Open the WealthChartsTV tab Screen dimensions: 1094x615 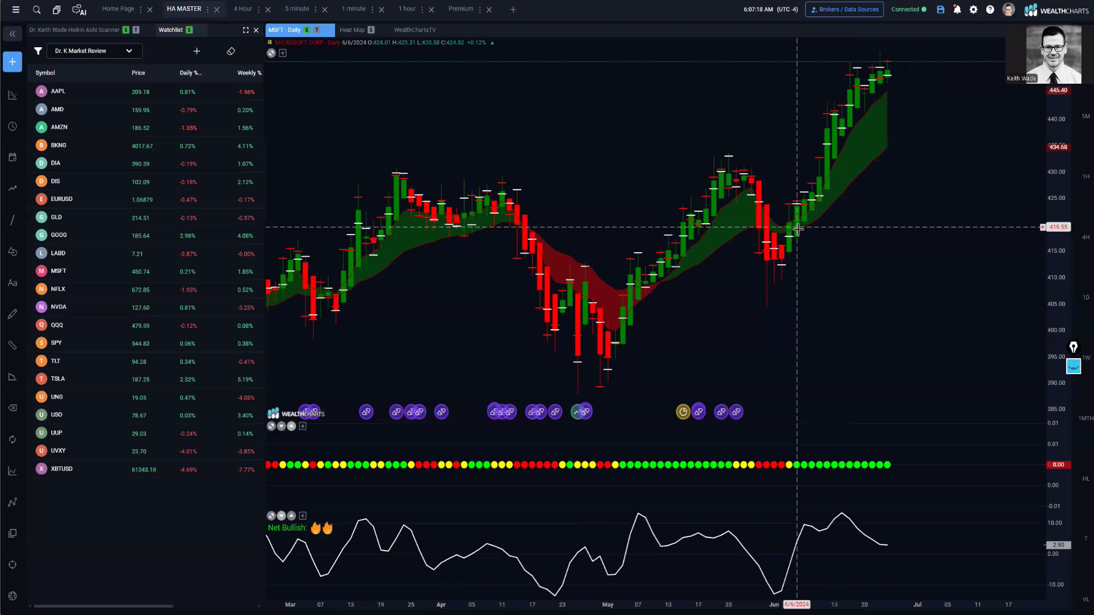(415, 30)
